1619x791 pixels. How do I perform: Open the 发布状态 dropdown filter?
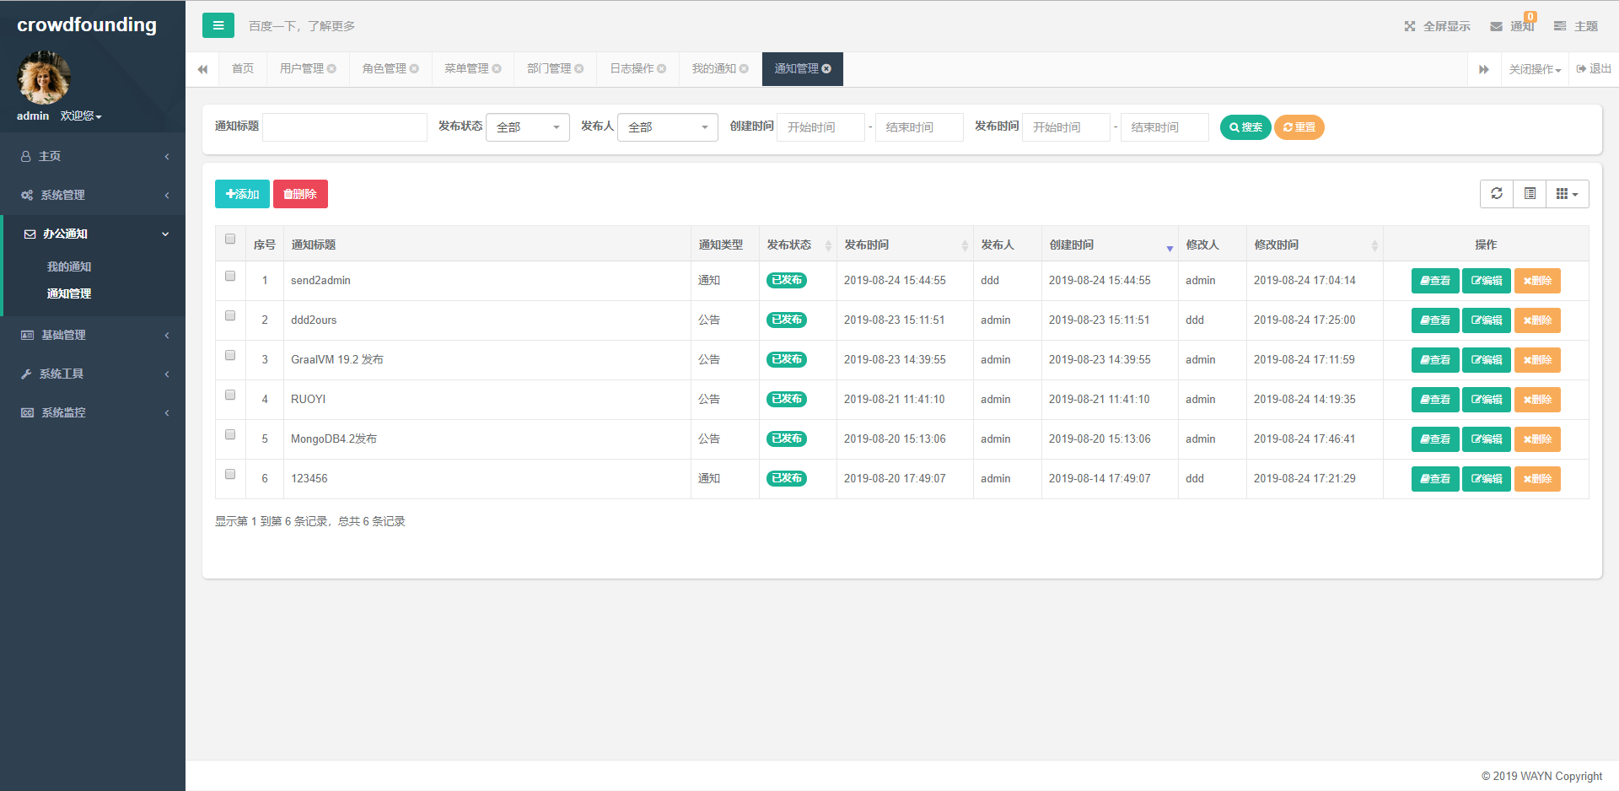coord(528,127)
